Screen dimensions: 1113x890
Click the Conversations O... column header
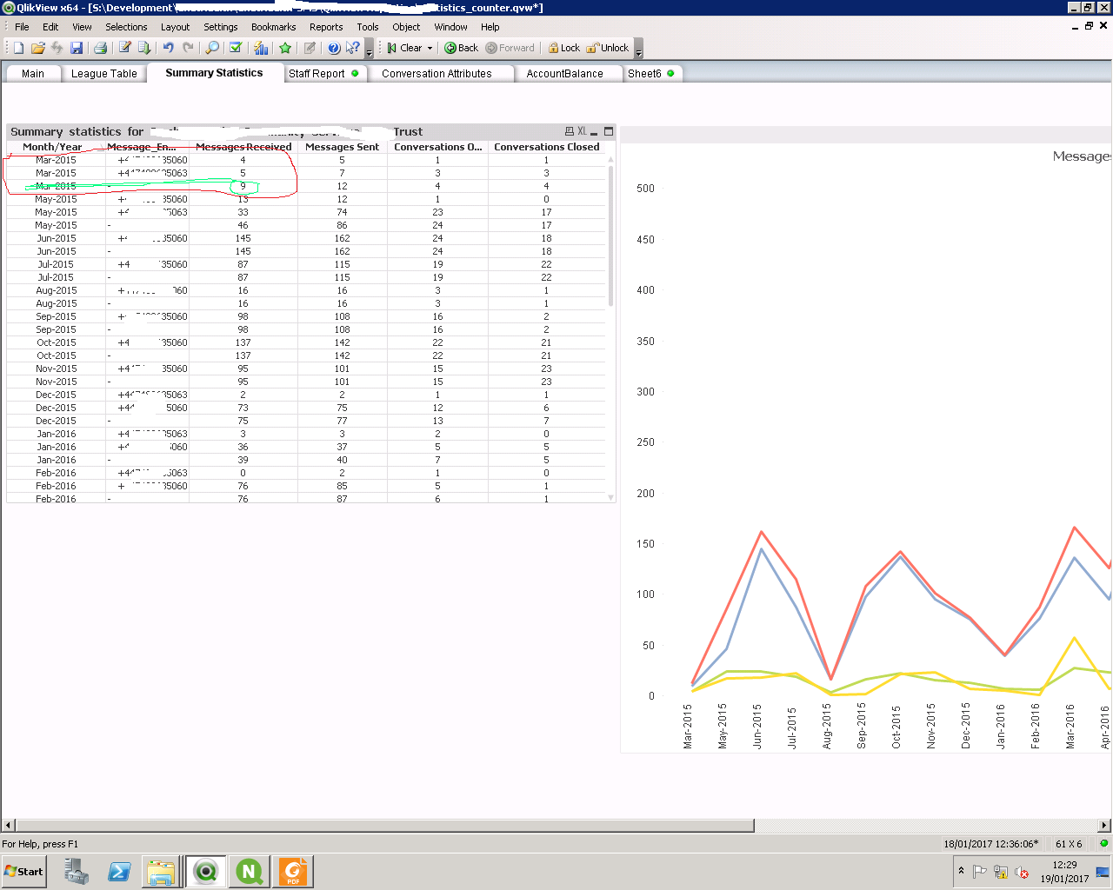[x=437, y=147]
